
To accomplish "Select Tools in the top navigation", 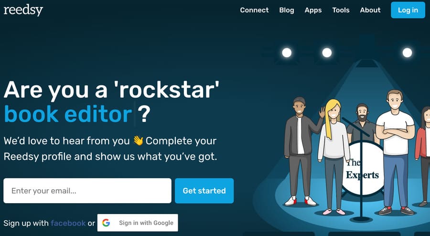I will (x=341, y=10).
